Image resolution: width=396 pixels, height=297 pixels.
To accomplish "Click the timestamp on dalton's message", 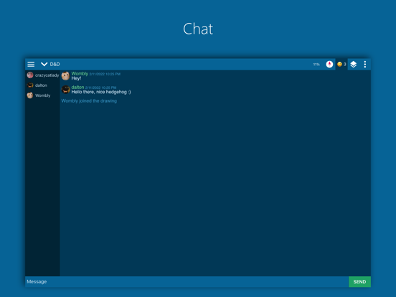I will pyautogui.click(x=100, y=88).
